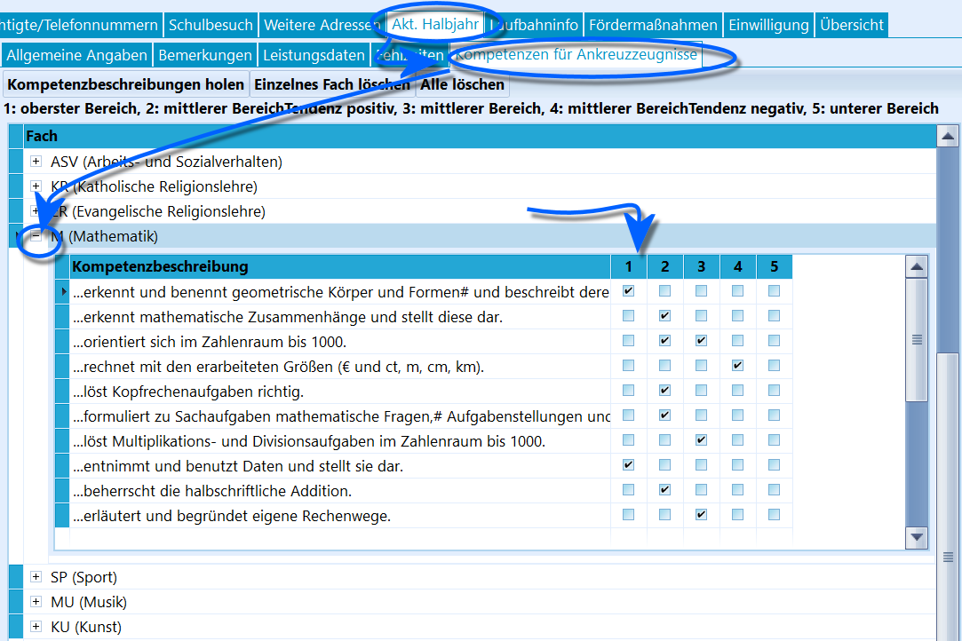The width and height of the screenshot is (962, 641).
Task: Check rating 1 for 'erläutert und begründet' row
Action: [x=628, y=515]
